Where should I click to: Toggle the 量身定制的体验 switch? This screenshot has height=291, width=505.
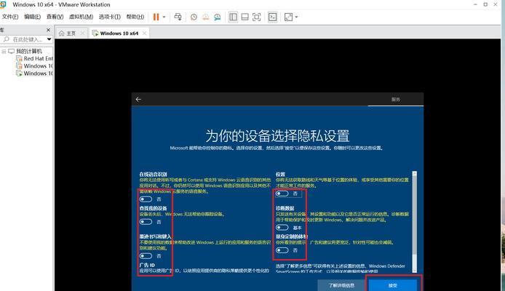point(282,250)
